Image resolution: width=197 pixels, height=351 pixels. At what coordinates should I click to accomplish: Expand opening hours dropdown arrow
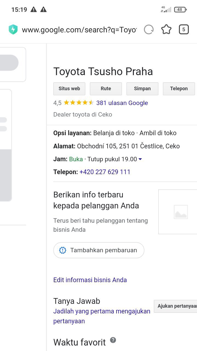tap(140, 159)
